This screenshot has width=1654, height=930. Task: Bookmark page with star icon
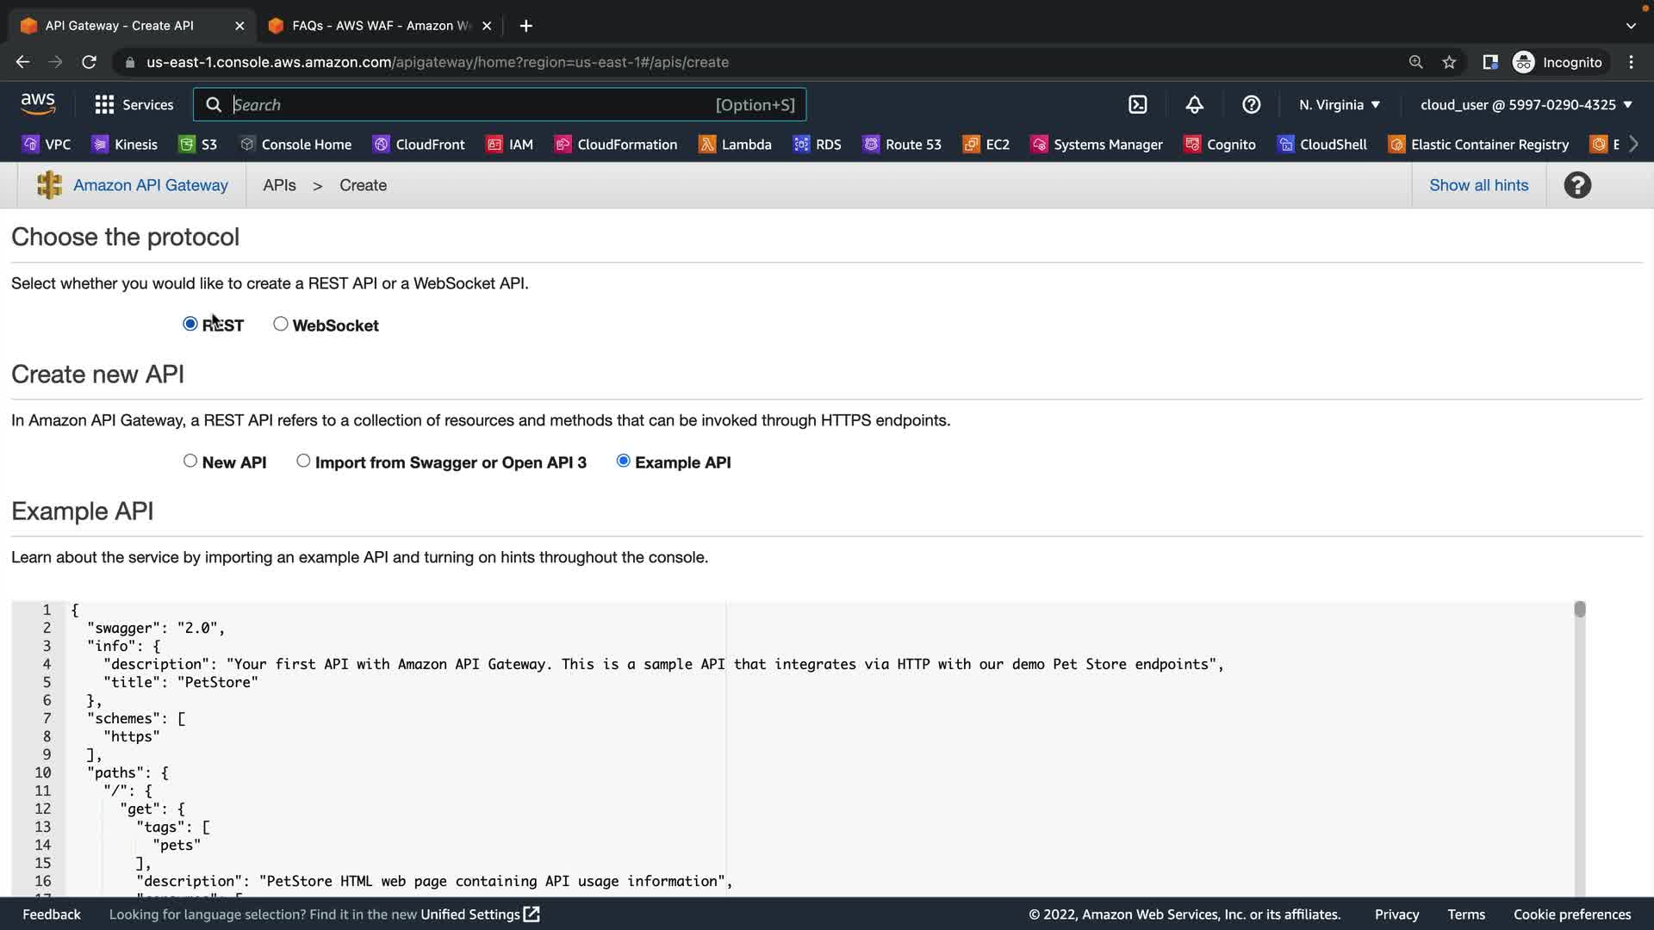(1449, 62)
